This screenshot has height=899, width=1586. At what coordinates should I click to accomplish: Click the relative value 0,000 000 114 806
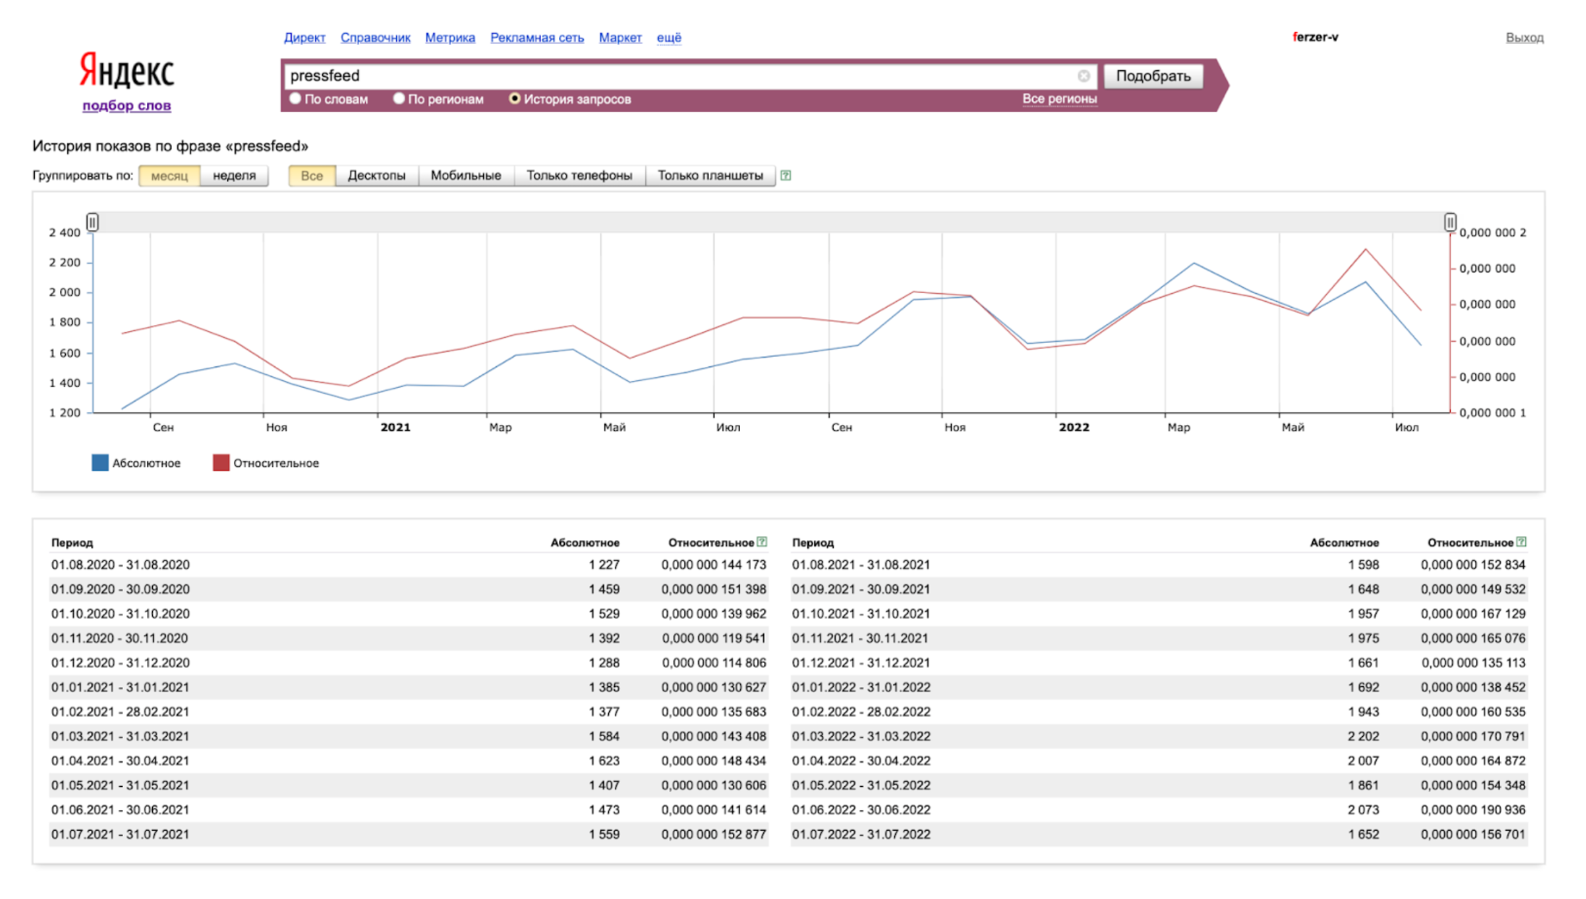tap(713, 663)
